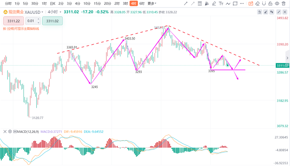This screenshot has height=166, width=290.
Task: Switch to the 30分 timeframe
Action: 35,3
